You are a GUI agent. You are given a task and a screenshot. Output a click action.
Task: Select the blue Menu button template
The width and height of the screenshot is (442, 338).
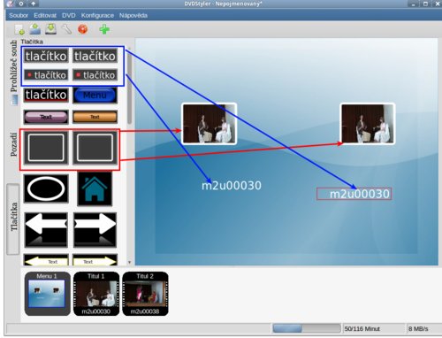click(95, 95)
